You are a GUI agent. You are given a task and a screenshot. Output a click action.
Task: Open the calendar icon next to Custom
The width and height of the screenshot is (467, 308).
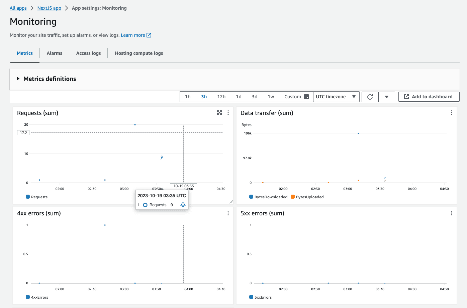coord(306,97)
